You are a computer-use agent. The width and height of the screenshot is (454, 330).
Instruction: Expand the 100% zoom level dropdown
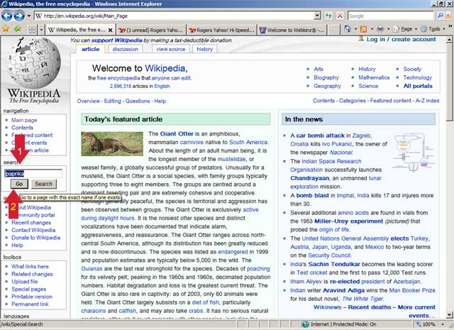(430, 324)
